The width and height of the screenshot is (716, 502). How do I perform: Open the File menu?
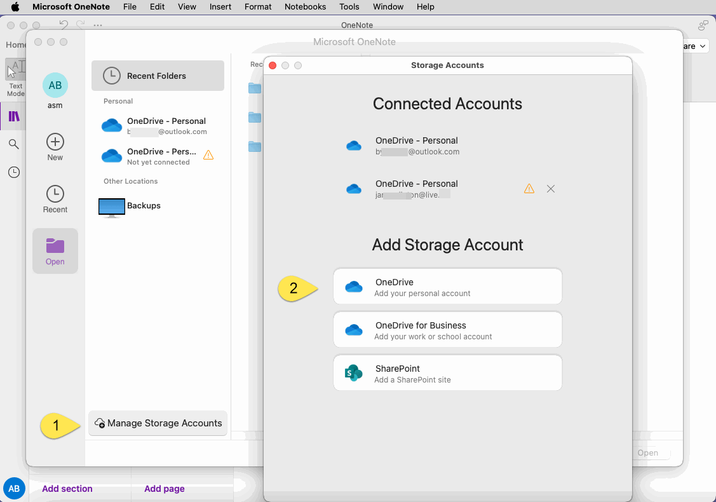pos(130,7)
